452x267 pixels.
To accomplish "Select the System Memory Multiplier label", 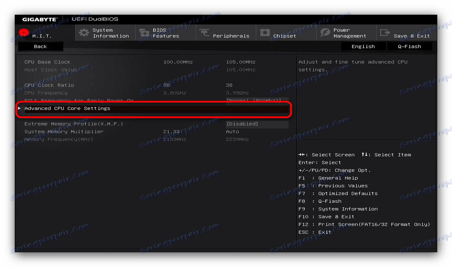I will click(x=64, y=132).
